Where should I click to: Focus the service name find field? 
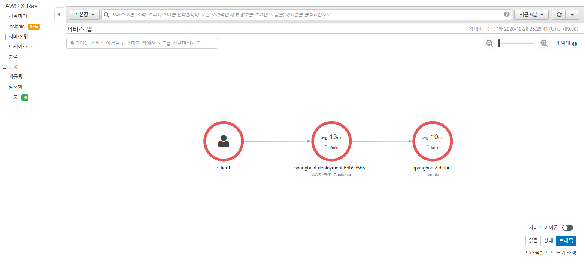click(142, 43)
